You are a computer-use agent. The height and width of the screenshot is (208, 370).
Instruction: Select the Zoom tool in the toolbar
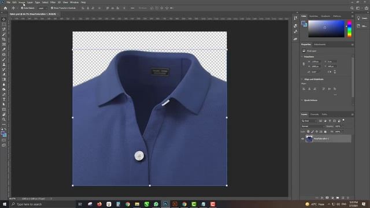pos(4,120)
